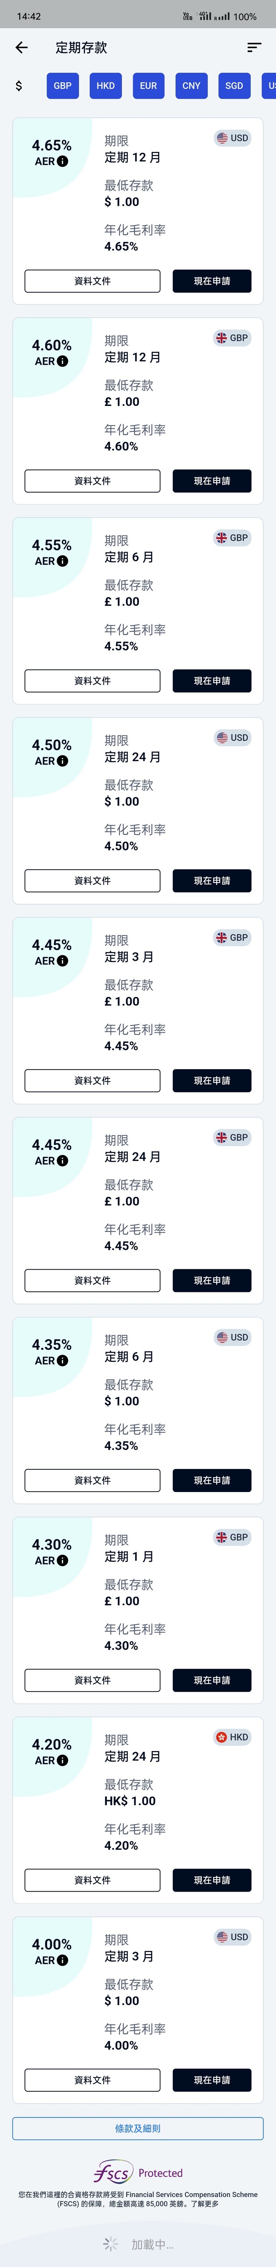
Task: Filter deposits by SGD currency
Action: (234, 86)
